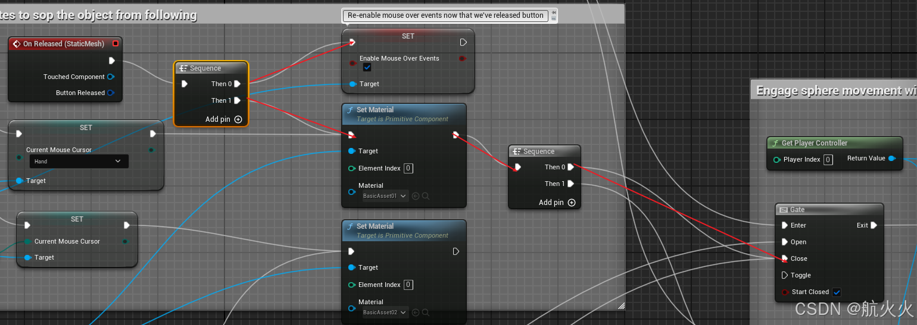Click exec output on BasicAsset02 Set Material node

456,251
